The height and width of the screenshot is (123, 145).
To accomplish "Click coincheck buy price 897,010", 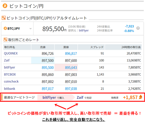I will [71, 82].
